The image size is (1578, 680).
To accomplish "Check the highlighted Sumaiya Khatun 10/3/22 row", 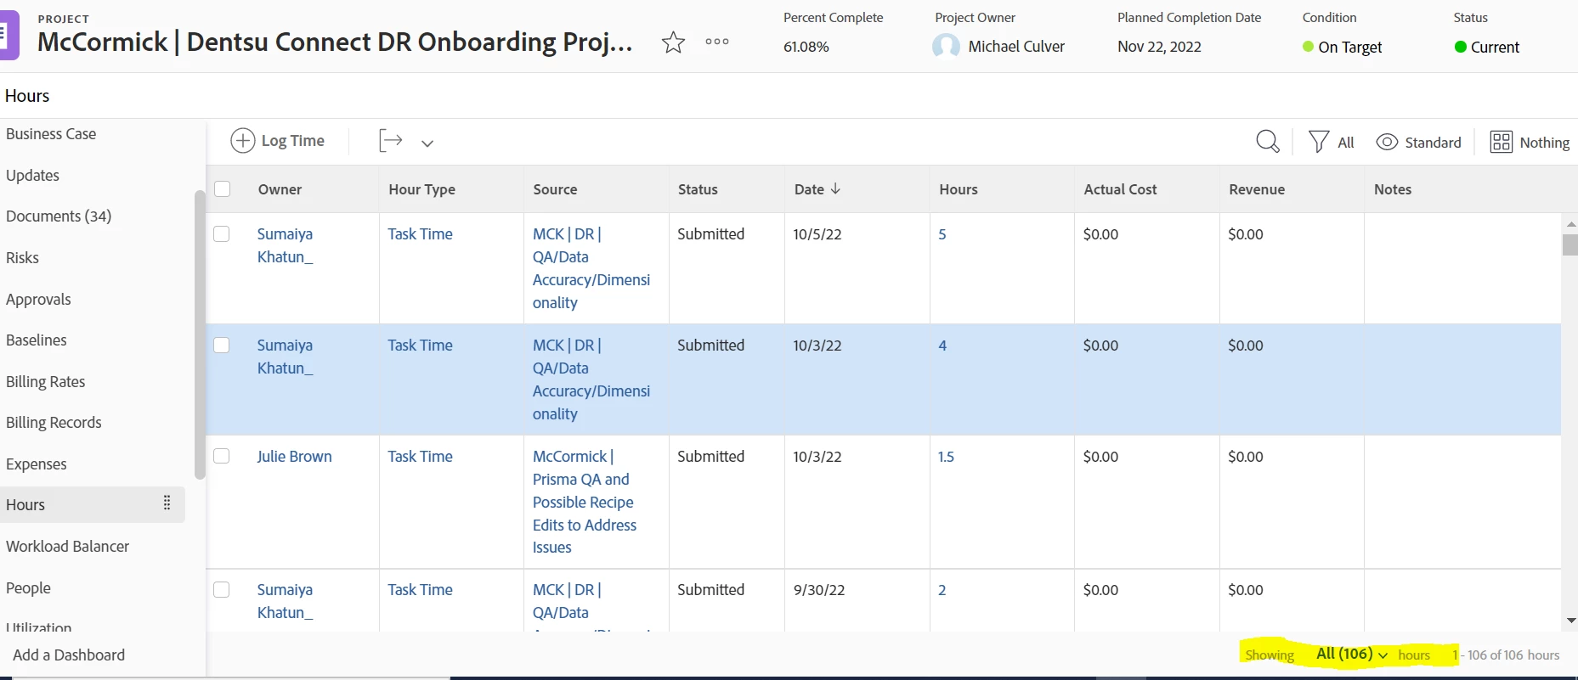I will point(222,345).
